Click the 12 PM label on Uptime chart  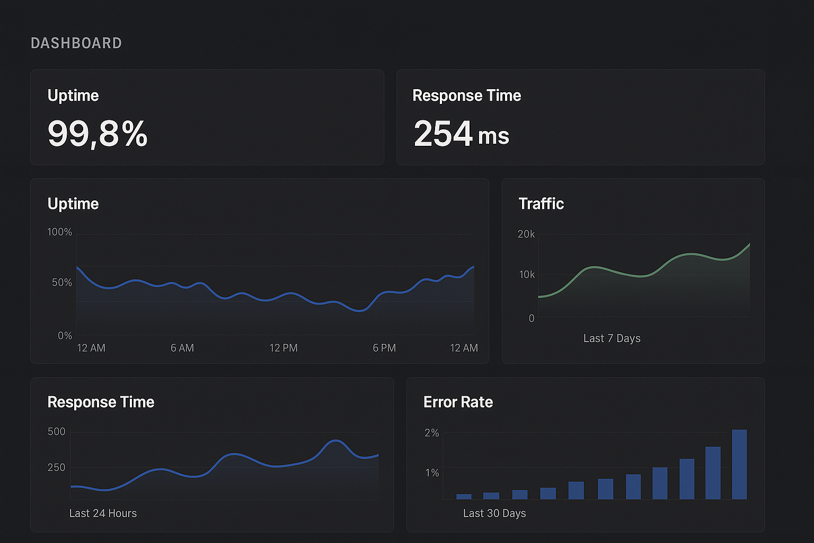click(284, 348)
